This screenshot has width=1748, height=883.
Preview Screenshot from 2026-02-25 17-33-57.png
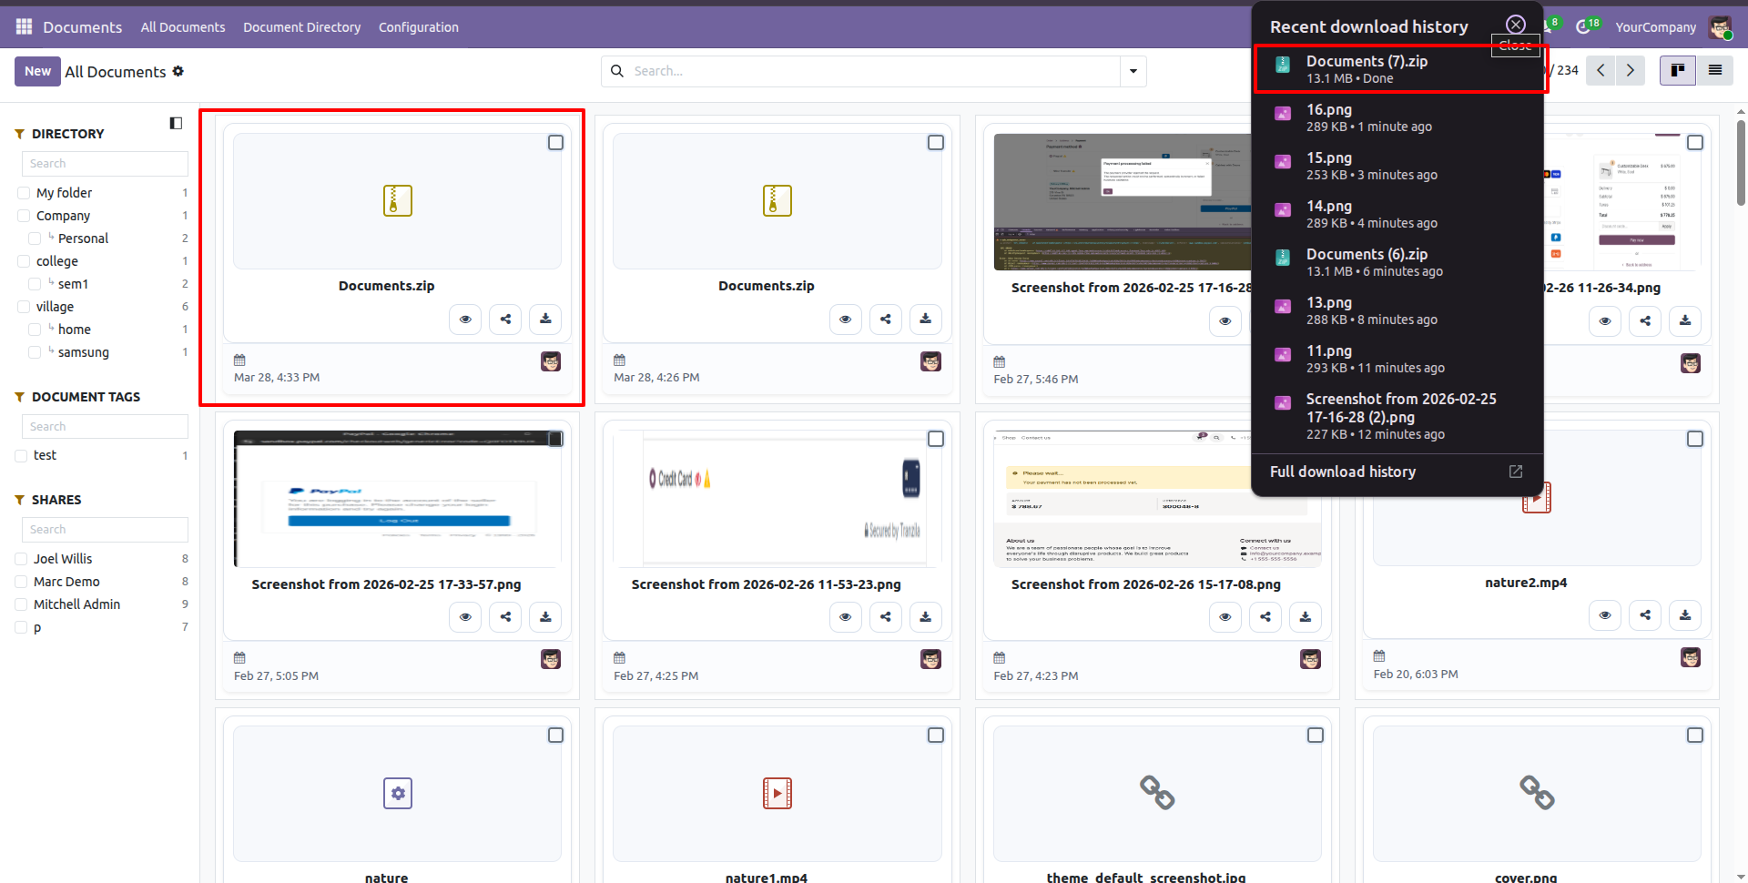point(465,617)
